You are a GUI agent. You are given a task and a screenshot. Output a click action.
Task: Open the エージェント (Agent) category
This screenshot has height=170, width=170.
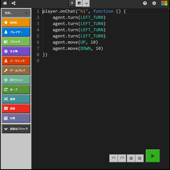click(16, 61)
